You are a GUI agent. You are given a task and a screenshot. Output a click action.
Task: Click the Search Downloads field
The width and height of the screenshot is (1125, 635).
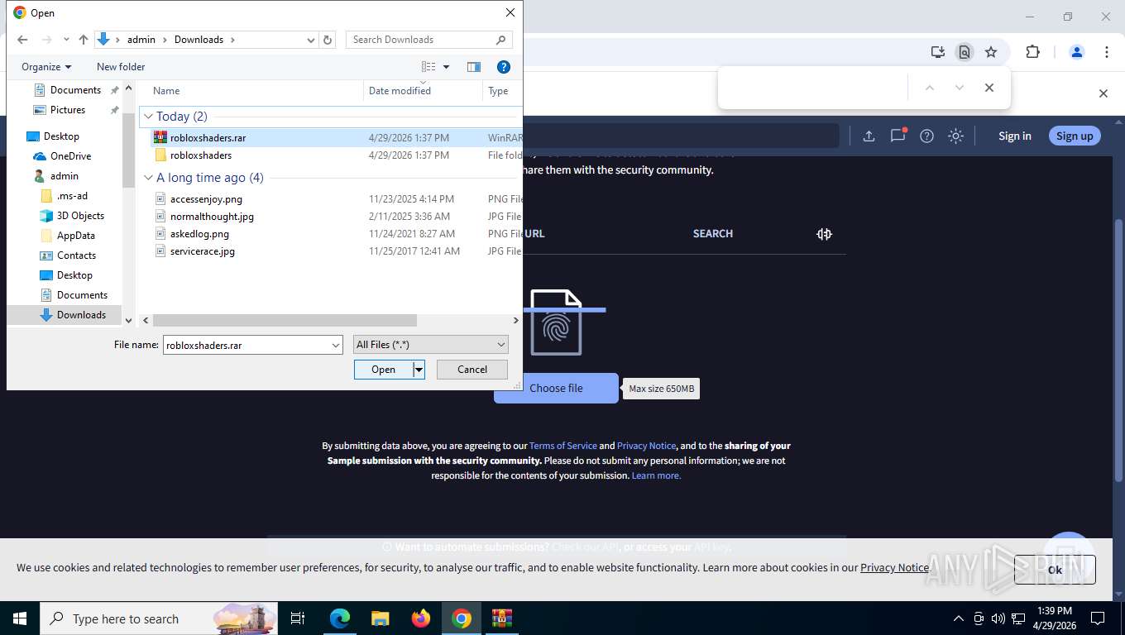click(x=420, y=40)
